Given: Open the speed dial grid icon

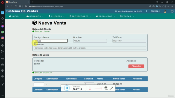Looking at the screenshot, I should [x=20, y=7].
